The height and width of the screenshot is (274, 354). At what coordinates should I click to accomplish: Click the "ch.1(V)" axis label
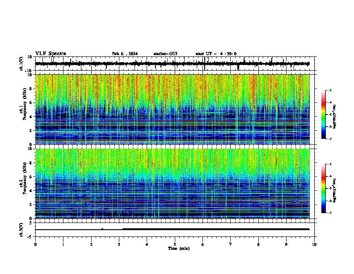[21, 64]
